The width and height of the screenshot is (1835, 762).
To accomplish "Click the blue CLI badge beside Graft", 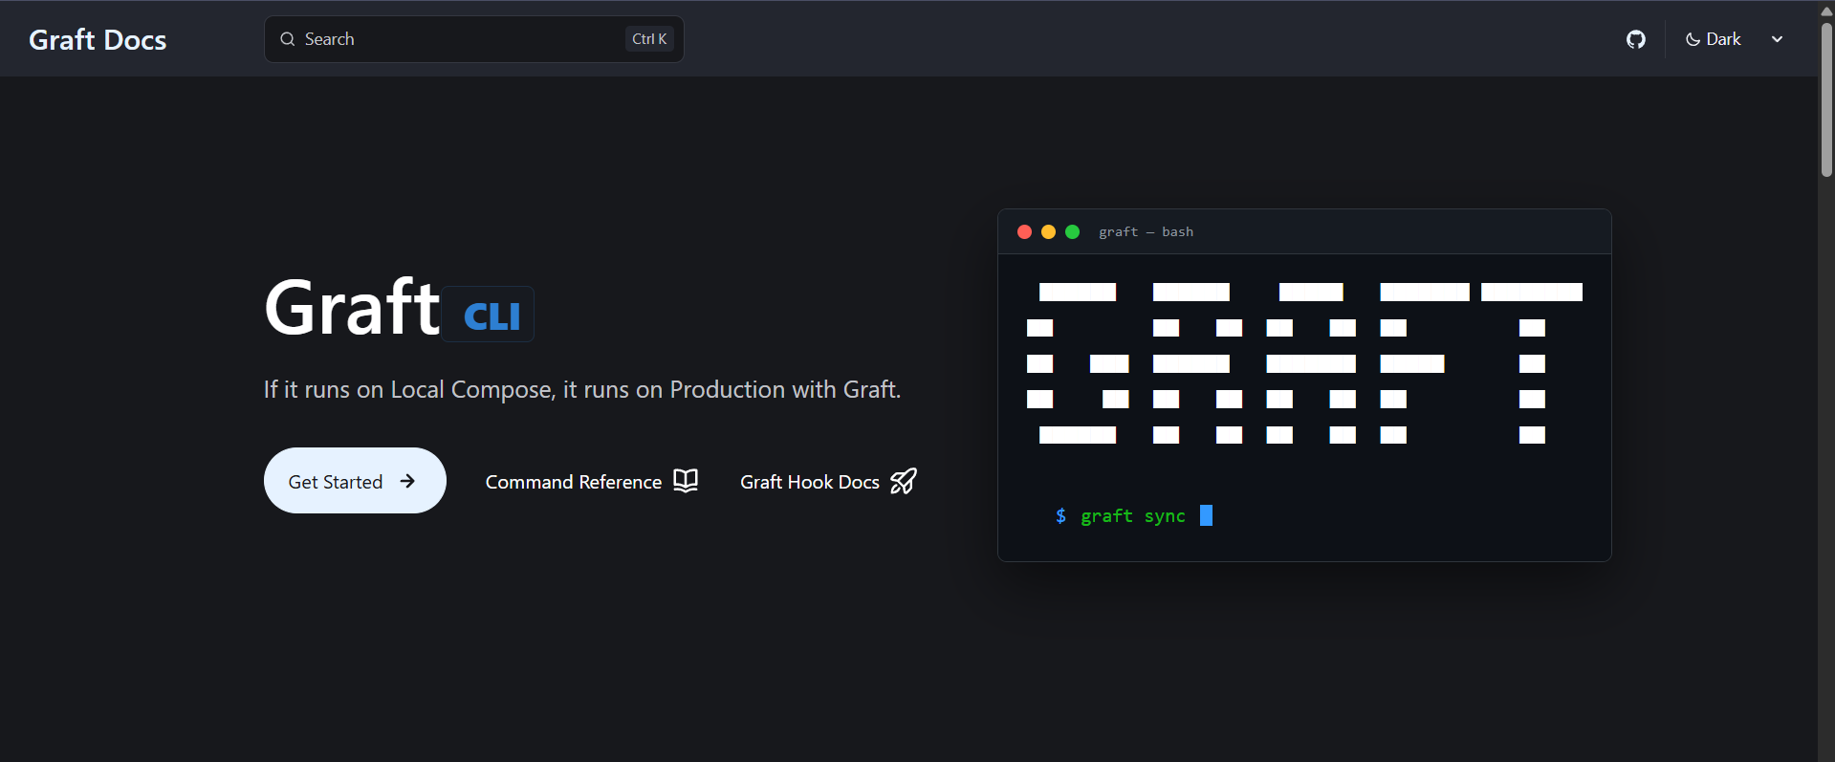I will 492,316.
